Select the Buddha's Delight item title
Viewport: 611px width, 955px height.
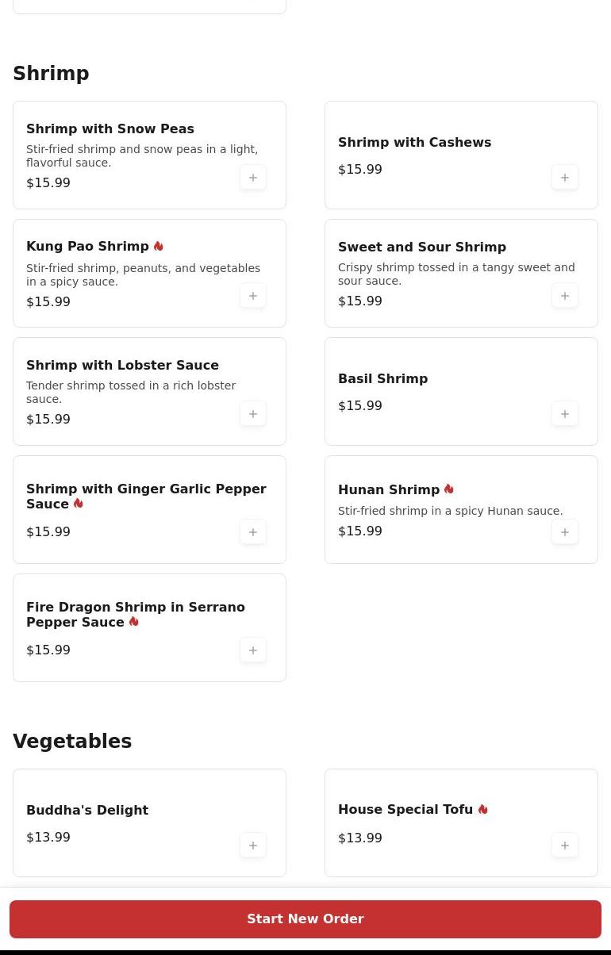(87, 811)
